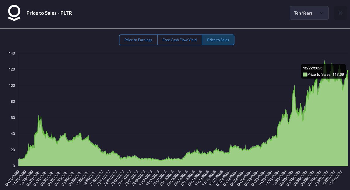The width and height of the screenshot is (350, 190).
Task: Click the 'Price to Sales - PLTR' title
Action: (x=49, y=13)
